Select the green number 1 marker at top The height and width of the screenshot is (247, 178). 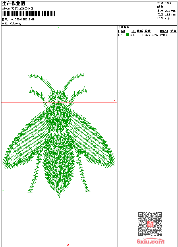(58, 27)
